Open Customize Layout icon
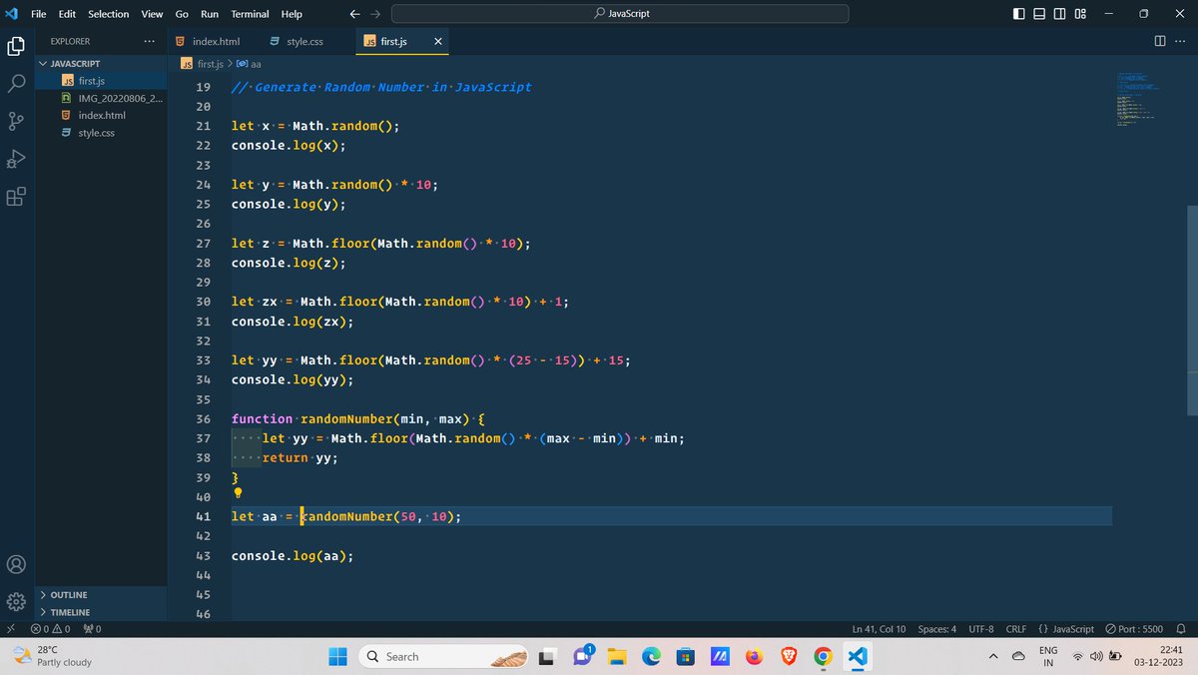This screenshot has height=675, width=1198. [1080, 14]
